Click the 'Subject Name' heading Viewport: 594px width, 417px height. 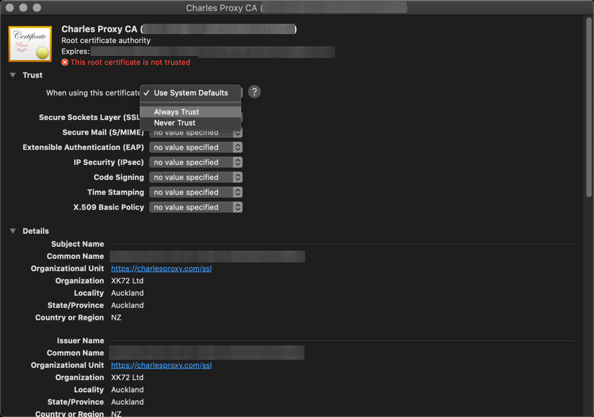click(78, 244)
